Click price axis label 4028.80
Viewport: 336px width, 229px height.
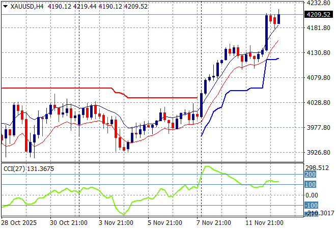coord(318,103)
